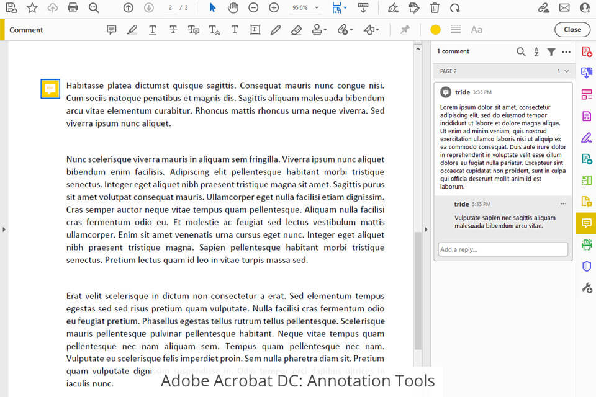The image size is (596, 397).
Task: Click the redo circular arrow
Action: (455, 7)
